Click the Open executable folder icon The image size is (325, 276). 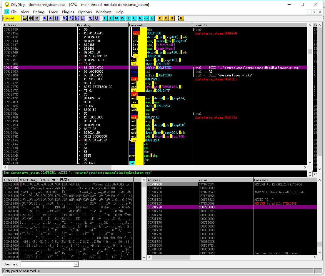[x=25, y=18]
